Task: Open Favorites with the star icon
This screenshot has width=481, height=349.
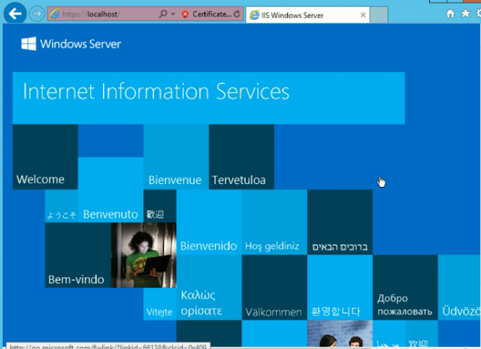Action: tap(466, 14)
